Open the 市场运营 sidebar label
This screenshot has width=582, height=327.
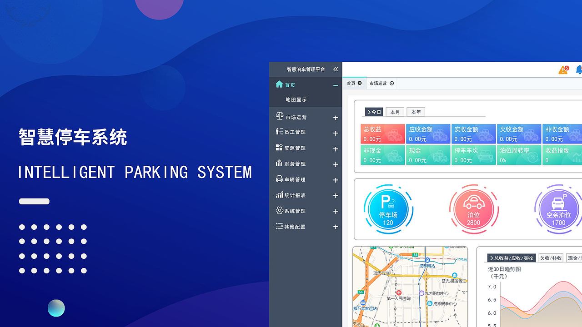pyautogui.click(x=296, y=118)
